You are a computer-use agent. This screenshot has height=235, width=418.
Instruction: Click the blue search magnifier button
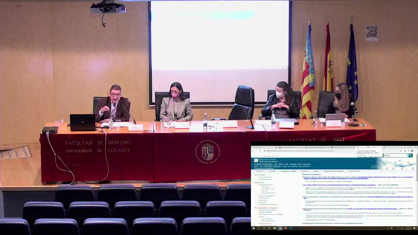pyautogui.click(x=410, y=155)
